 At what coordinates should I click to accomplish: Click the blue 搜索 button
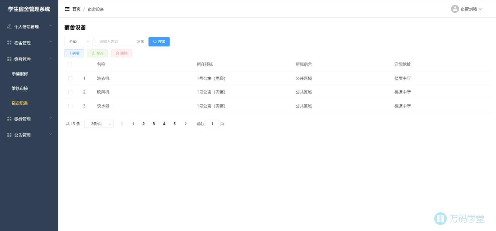pyautogui.click(x=159, y=41)
